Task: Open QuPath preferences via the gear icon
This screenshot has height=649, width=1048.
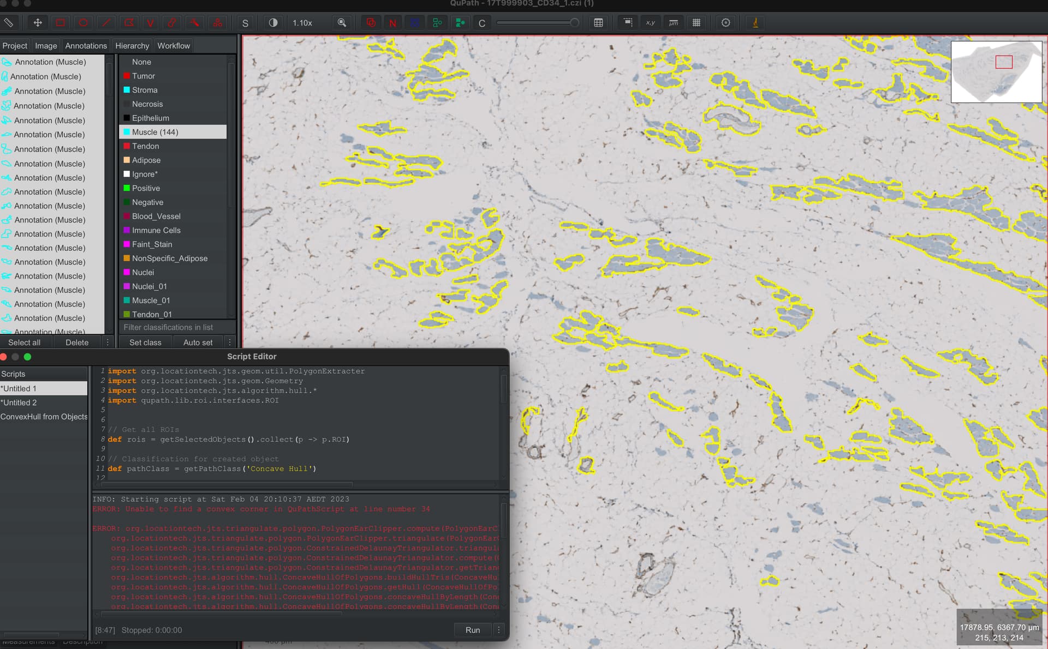Action: coord(726,22)
